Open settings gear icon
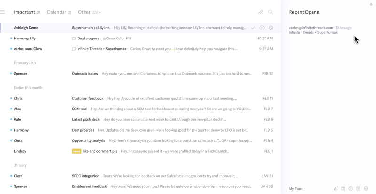Viewport: 376px width, 194px height. (x=366, y=189)
